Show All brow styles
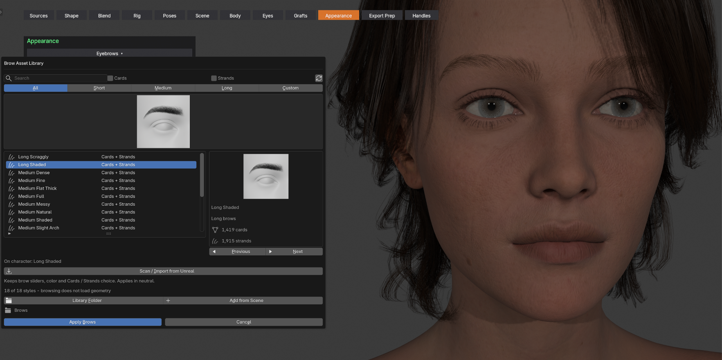Viewport: 722px width, 360px height. (36, 88)
